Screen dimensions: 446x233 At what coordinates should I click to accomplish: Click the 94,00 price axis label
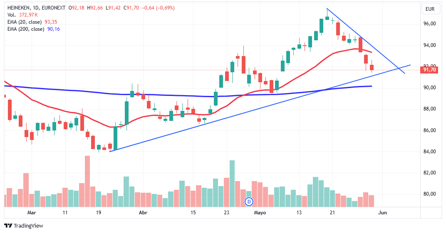point(429,45)
